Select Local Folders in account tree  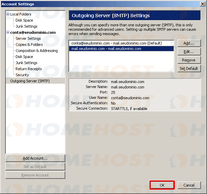tap(21, 14)
